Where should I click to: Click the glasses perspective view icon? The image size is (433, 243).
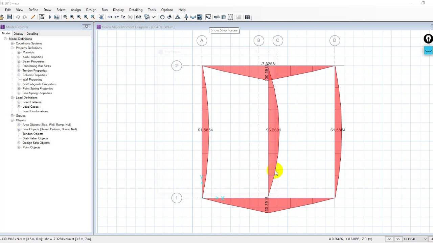pyautogui.click(x=138, y=17)
